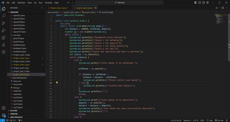
Task: Open the Run menu
Action: 40,3
